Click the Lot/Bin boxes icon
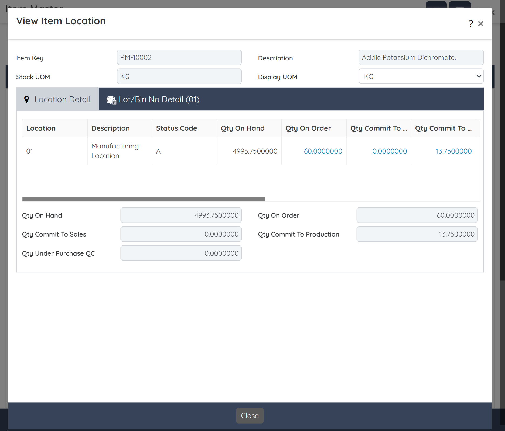This screenshot has height=431, width=505. (x=111, y=100)
